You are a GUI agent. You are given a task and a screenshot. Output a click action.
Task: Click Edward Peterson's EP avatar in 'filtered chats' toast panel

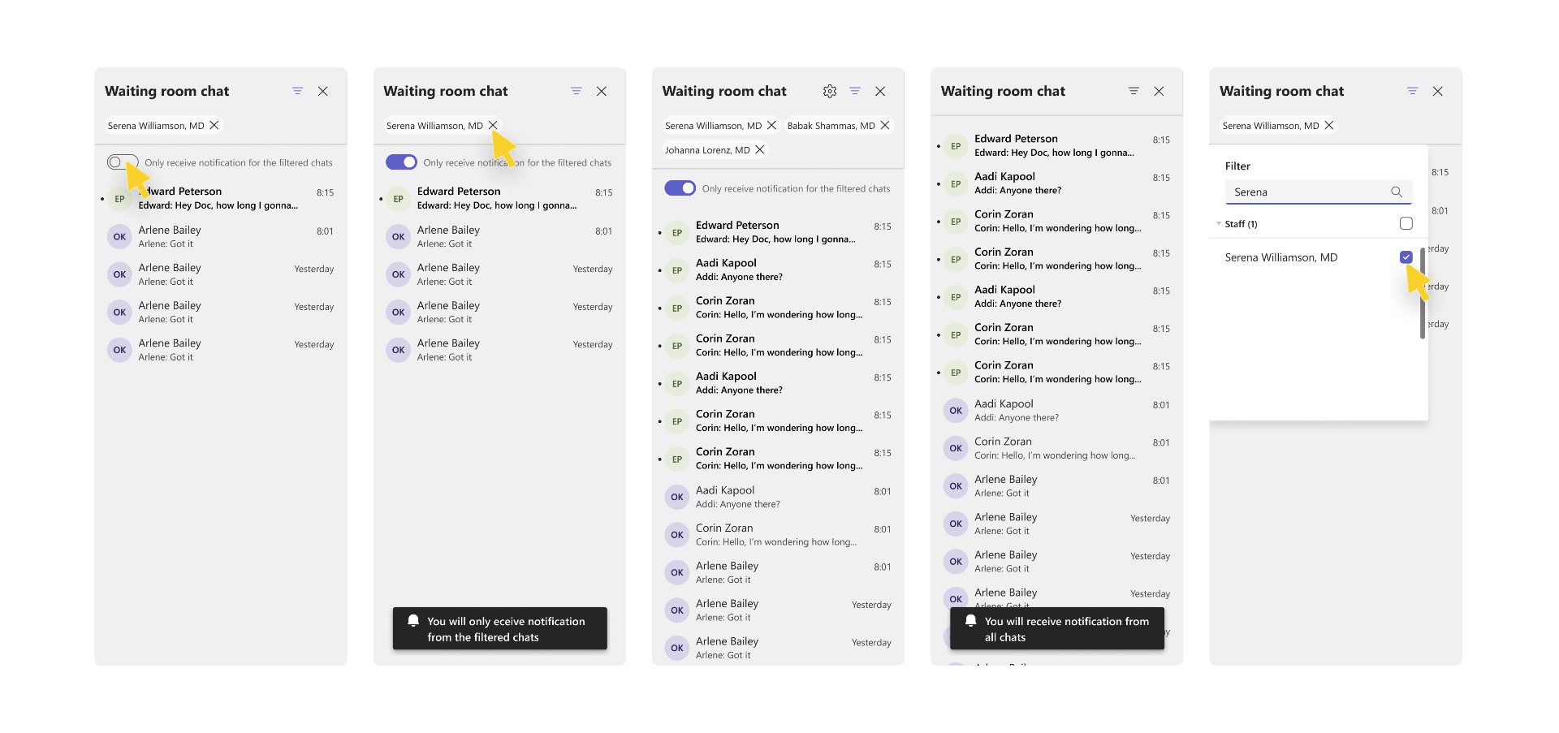[x=398, y=199]
